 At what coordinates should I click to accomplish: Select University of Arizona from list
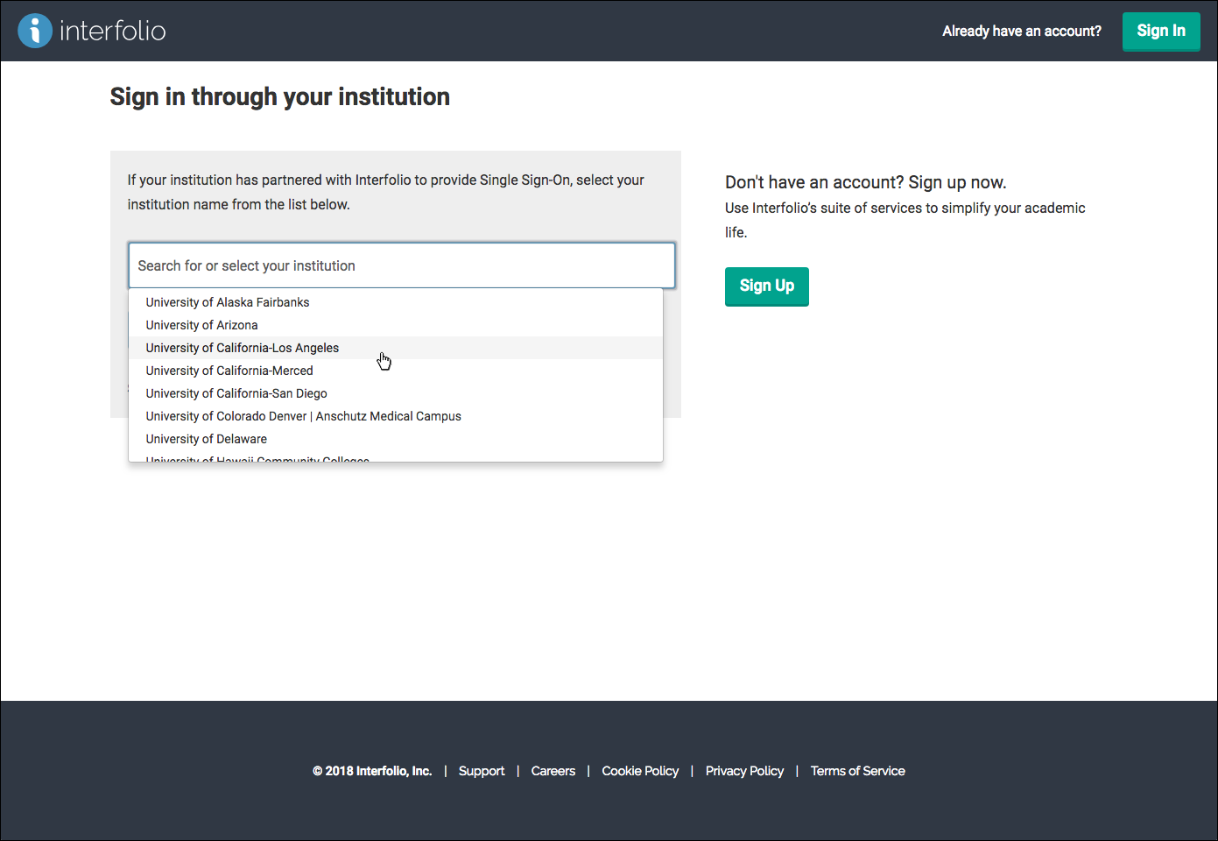(396, 325)
